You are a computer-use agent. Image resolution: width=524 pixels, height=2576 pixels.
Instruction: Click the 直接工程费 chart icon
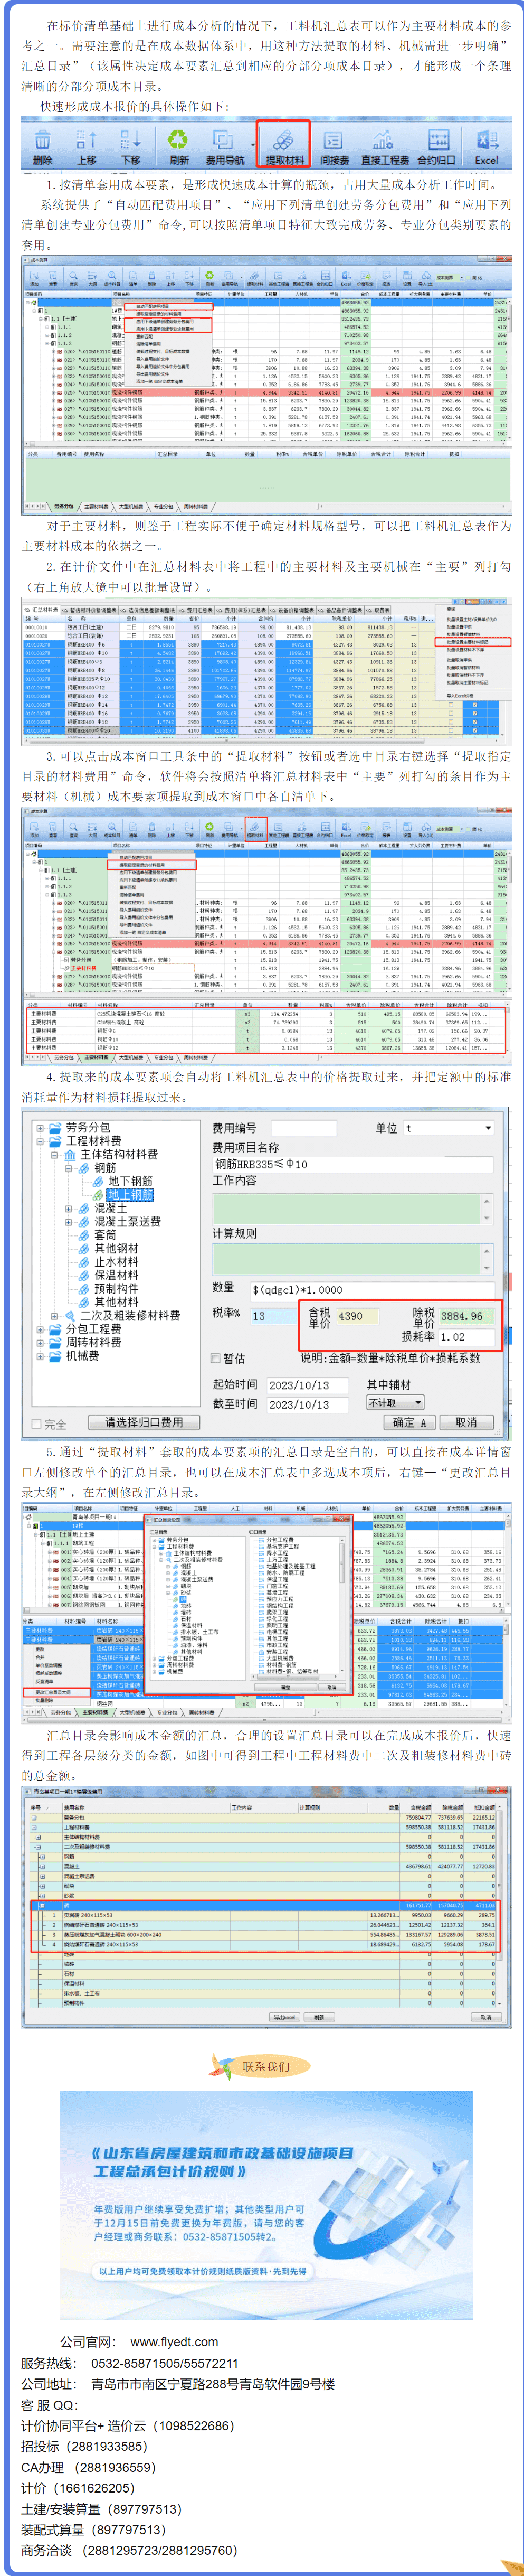click(x=384, y=140)
